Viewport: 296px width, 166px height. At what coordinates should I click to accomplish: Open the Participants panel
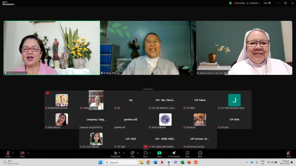115,154
